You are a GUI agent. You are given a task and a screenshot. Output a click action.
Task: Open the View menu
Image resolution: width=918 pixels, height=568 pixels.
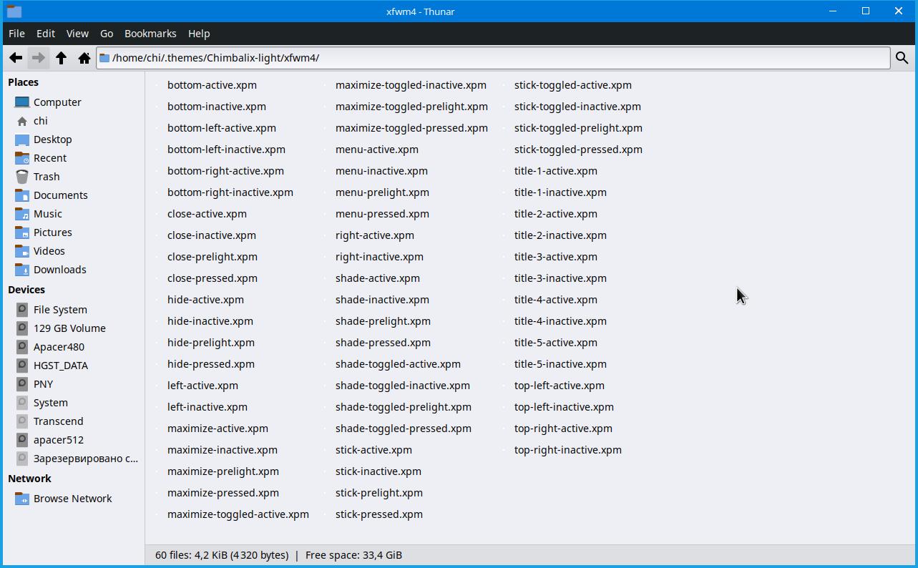click(x=77, y=34)
